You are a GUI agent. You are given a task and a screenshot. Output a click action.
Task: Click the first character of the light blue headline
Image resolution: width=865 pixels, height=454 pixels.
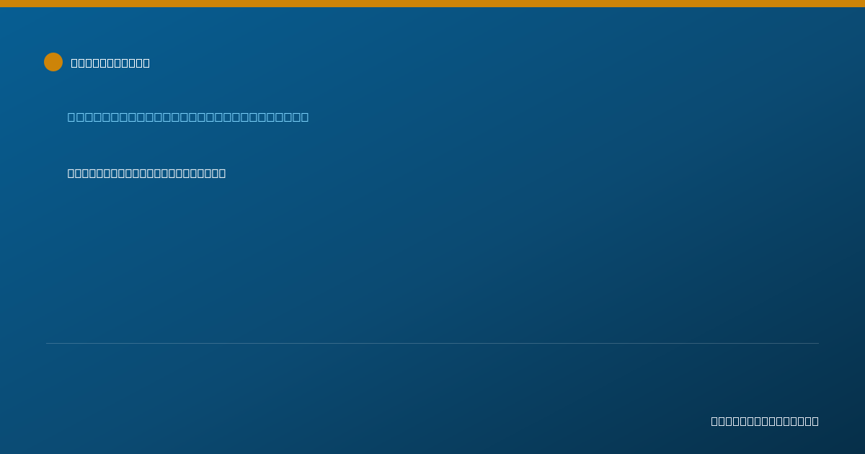coord(71,117)
